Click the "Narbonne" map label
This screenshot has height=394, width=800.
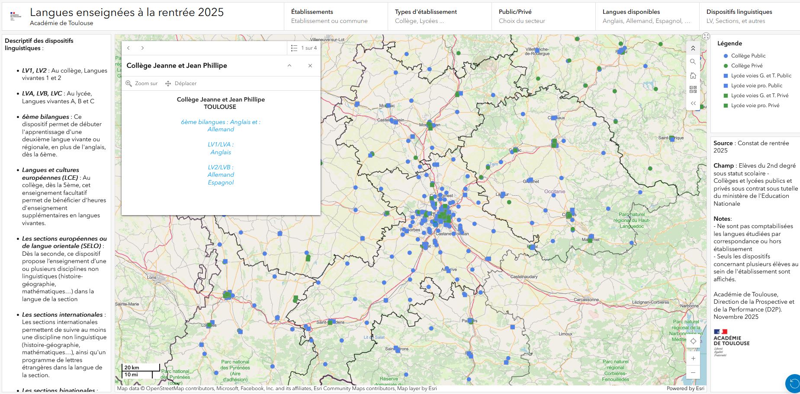coord(689,306)
